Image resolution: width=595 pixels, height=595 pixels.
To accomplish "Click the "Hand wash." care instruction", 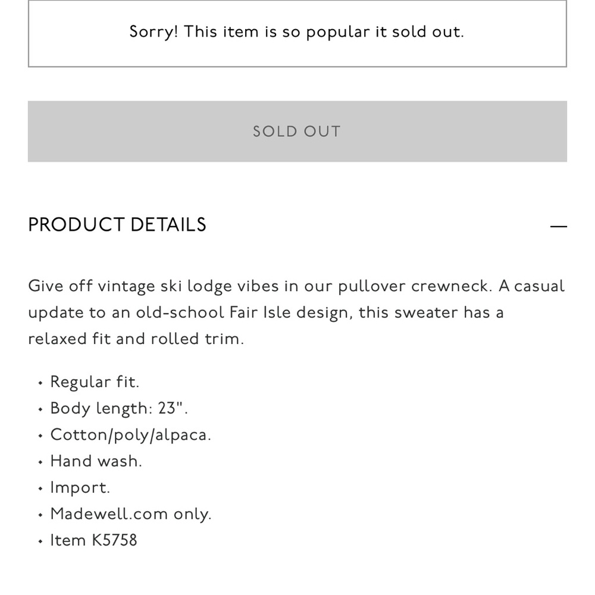I will 96,461.
